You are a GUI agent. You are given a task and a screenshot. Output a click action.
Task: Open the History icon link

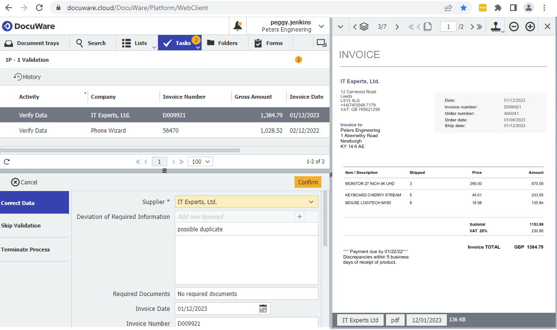[x=27, y=77]
